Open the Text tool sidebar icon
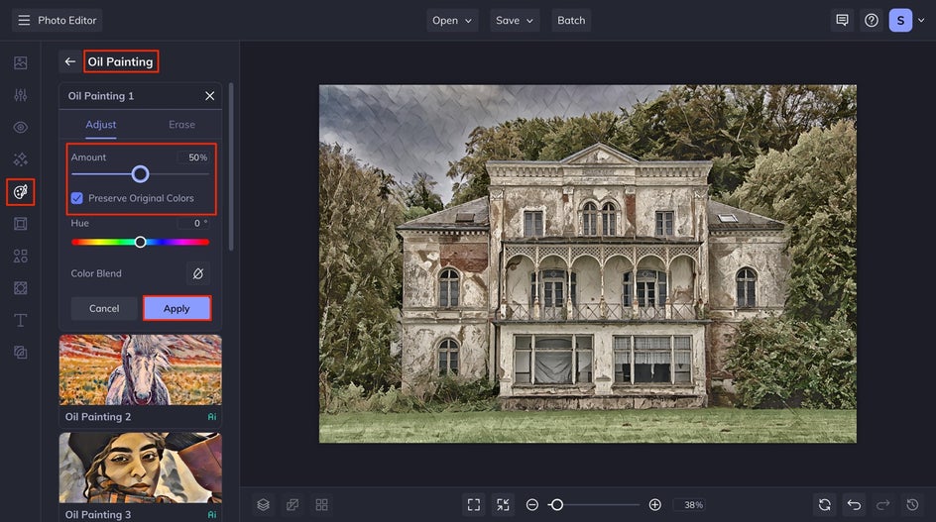936x522 pixels. (x=20, y=320)
